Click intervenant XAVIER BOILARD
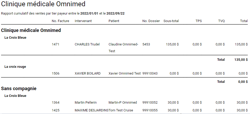 (x=87, y=73)
